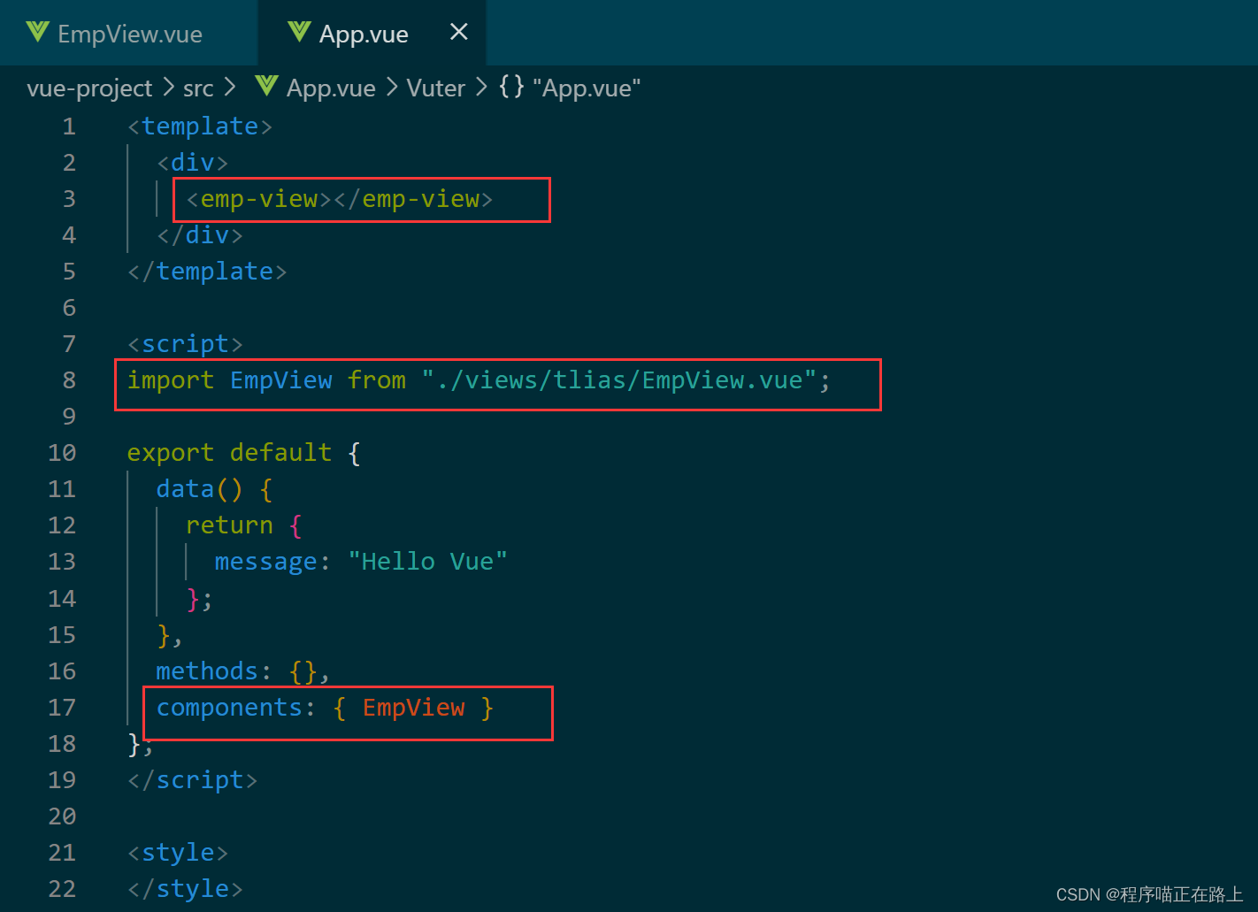This screenshot has width=1258, height=912.
Task: Open vue-project in the breadcrumb
Action: click(89, 88)
